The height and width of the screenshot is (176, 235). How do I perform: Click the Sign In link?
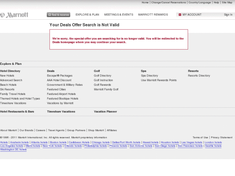[228, 15]
